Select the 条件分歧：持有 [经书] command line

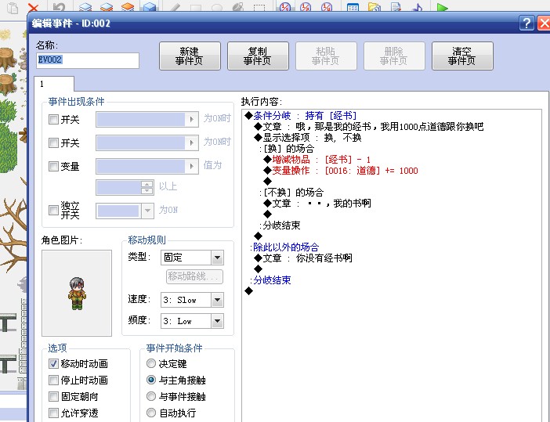(x=301, y=115)
